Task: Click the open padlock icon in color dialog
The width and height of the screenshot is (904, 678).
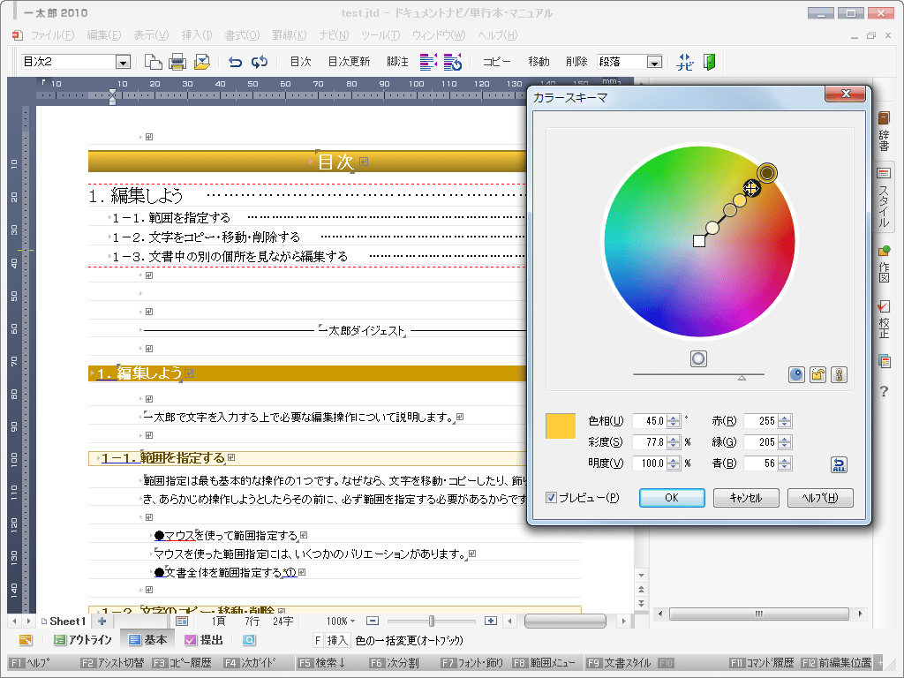Action: (x=817, y=374)
